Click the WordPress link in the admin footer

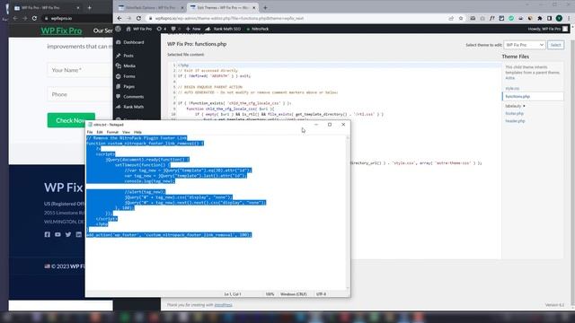[x=224, y=305]
